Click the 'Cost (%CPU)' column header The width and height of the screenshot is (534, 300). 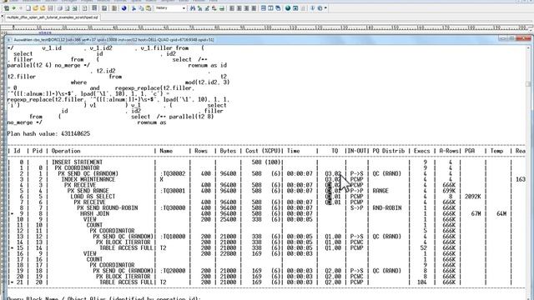(x=264, y=151)
